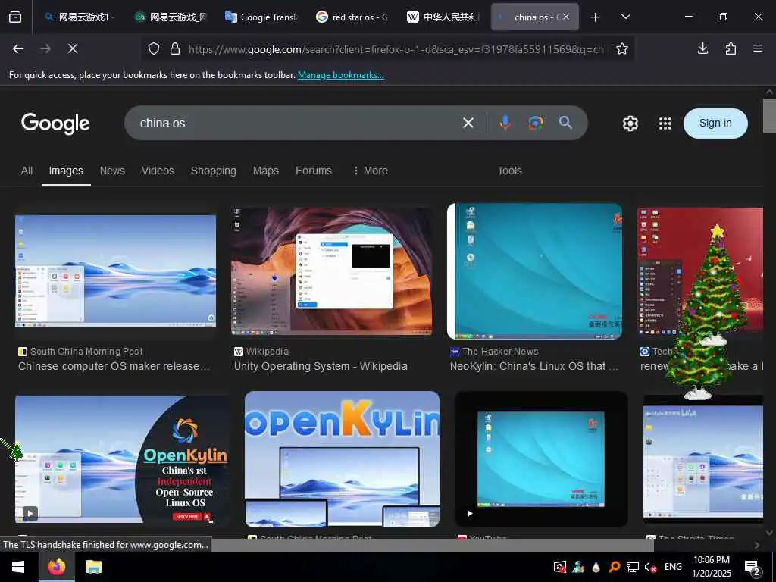Switch ENG input language indicator
The image size is (776, 582).
click(673, 567)
